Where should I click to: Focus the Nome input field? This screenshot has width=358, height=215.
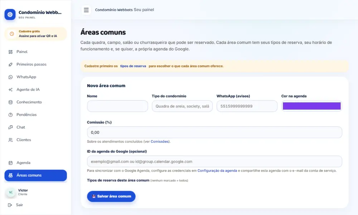coord(117,106)
